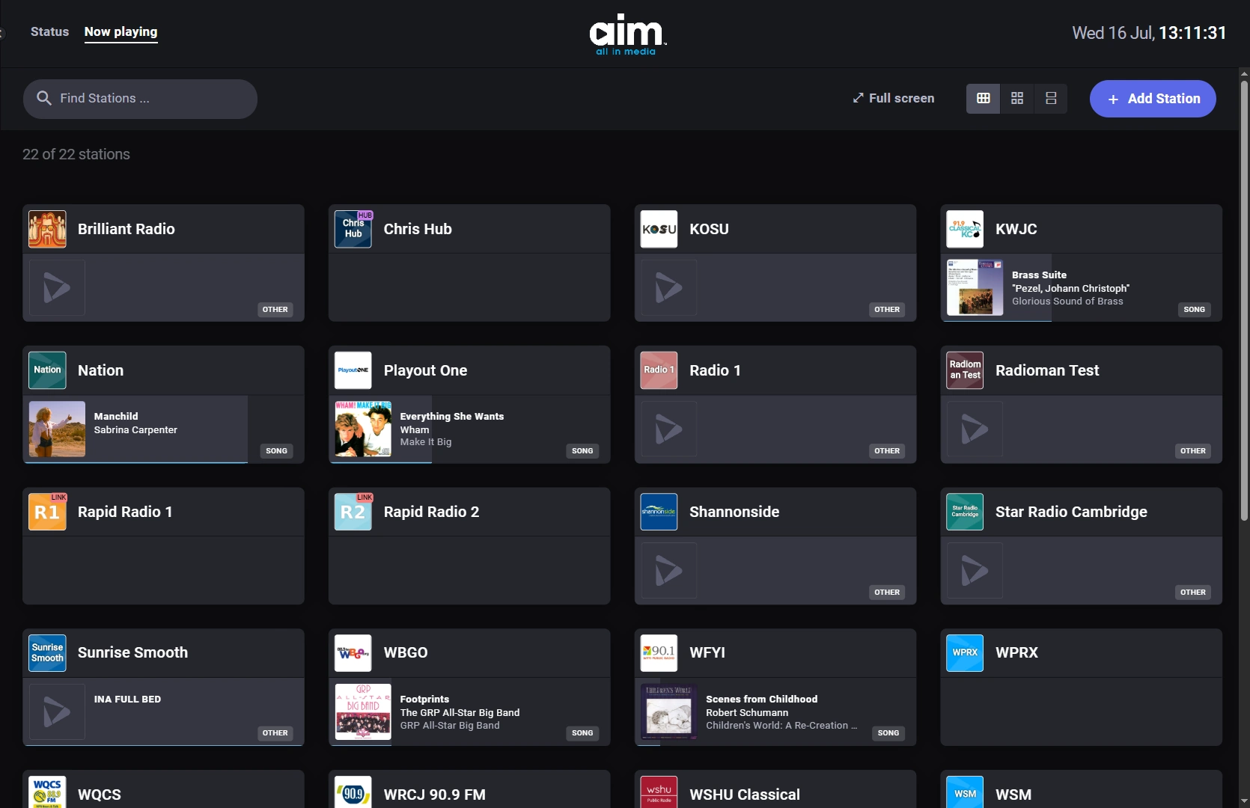Viewport: 1250px width, 808px height.
Task: Click the KWJC station logo
Action: (965, 229)
